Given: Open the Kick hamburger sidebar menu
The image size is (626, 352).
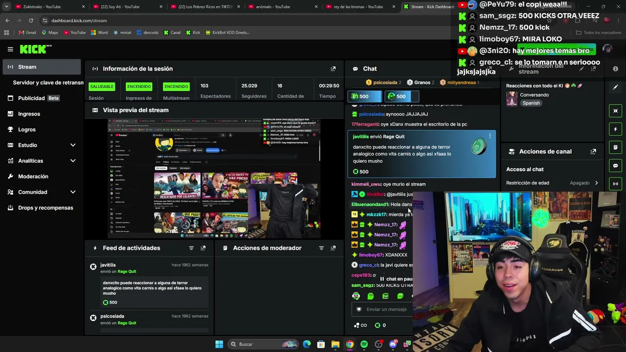Looking at the screenshot, I should click(10, 49).
